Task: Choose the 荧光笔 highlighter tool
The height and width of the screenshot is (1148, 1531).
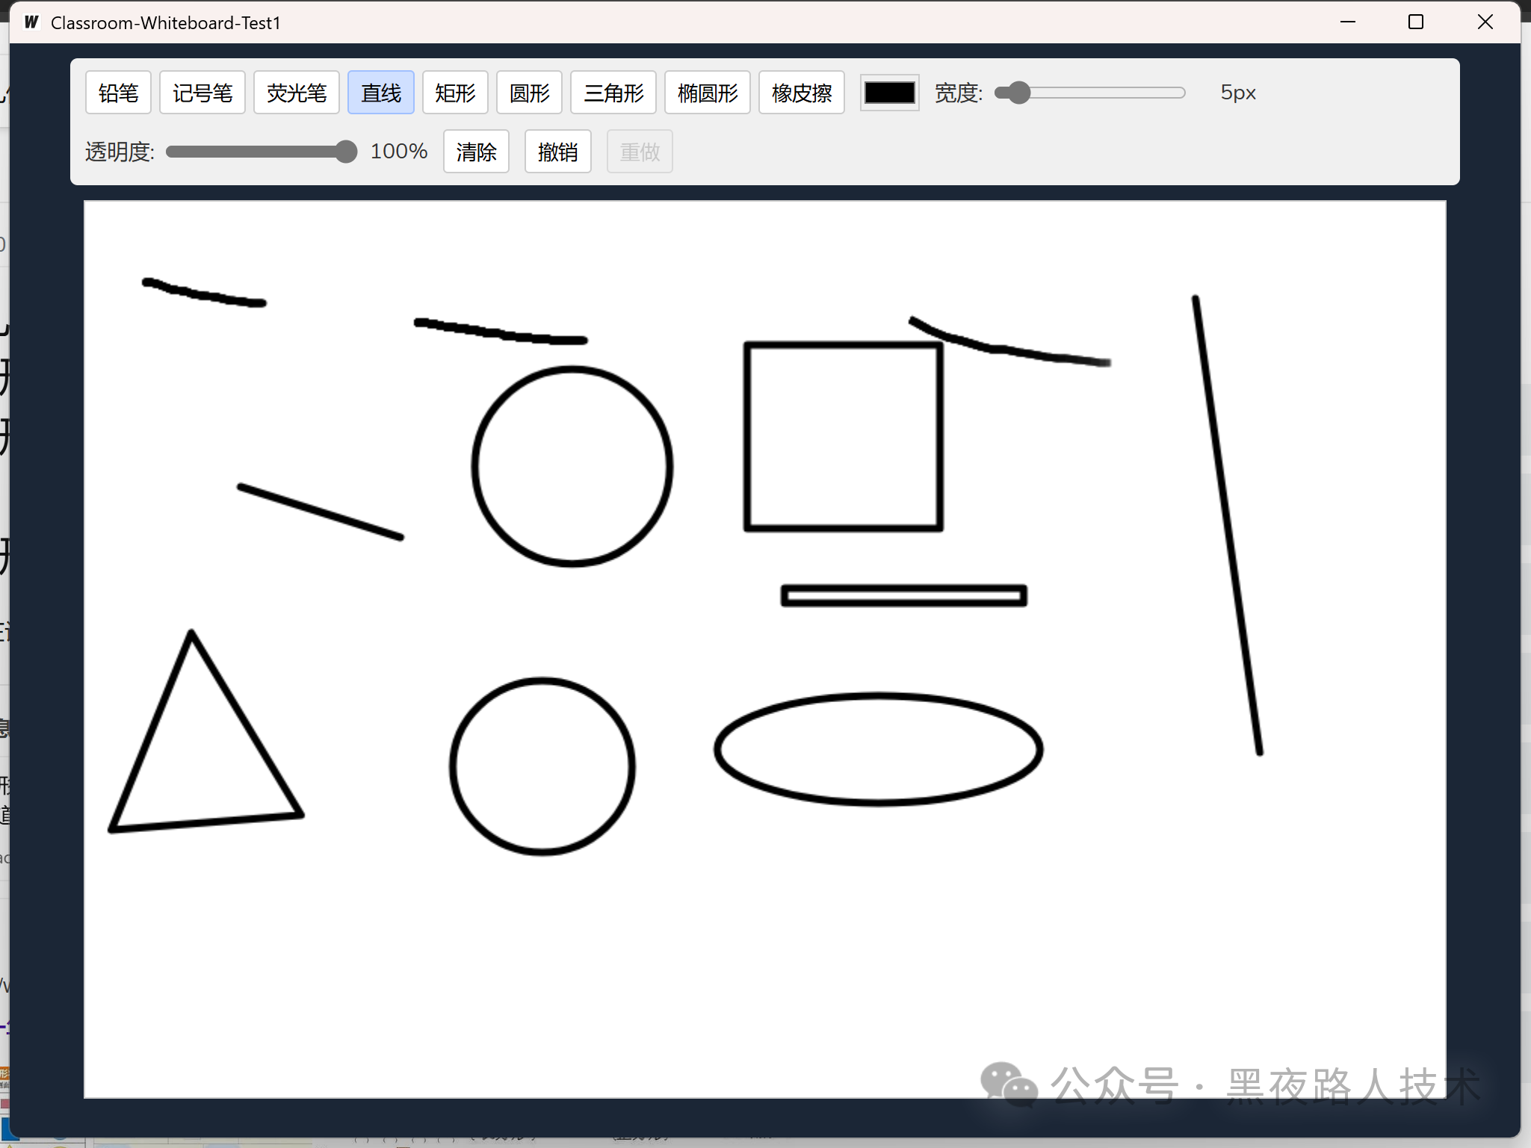Action: pyautogui.click(x=297, y=93)
